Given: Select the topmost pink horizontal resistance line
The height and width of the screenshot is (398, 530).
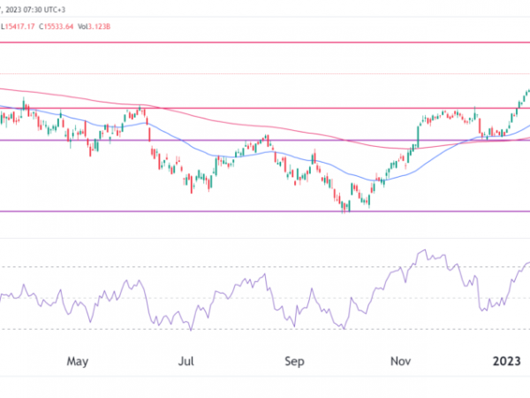Looking at the screenshot, I should [265, 42].
